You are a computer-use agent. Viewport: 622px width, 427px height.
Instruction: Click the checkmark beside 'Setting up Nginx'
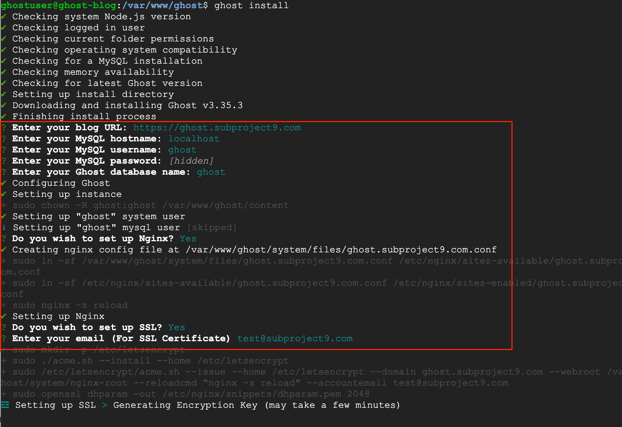click(4, 316)
